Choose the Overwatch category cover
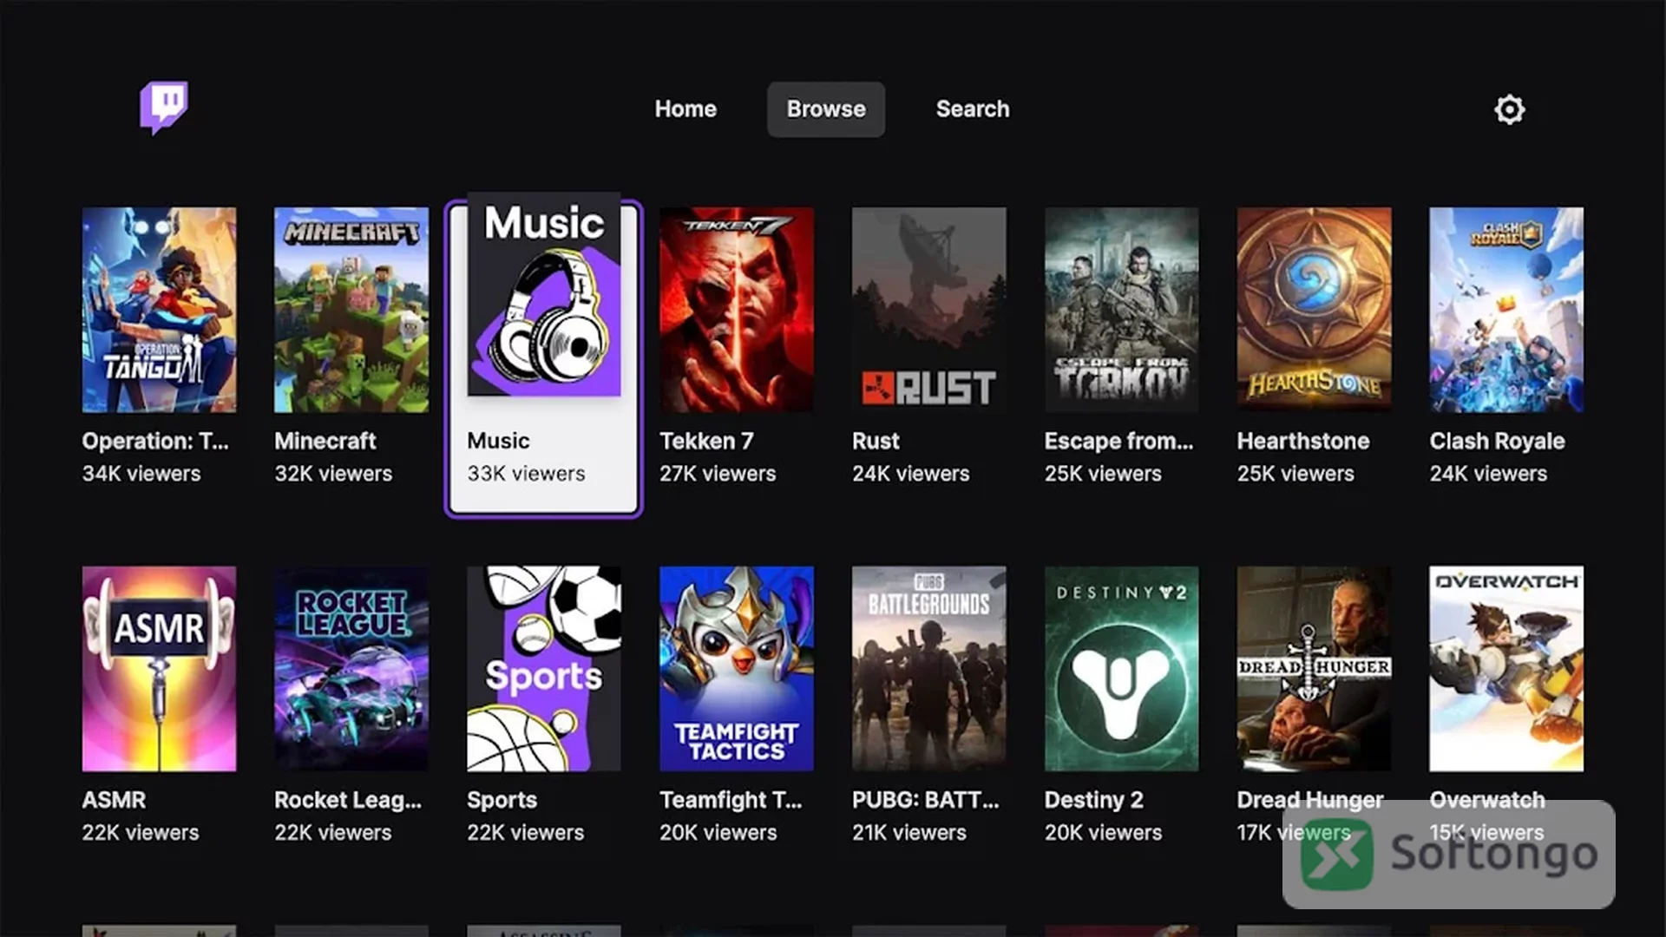 1506,669
